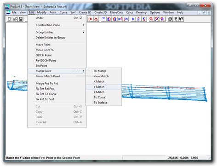Select the Set Point command
The image size is (218, 167).
(57, 66)
